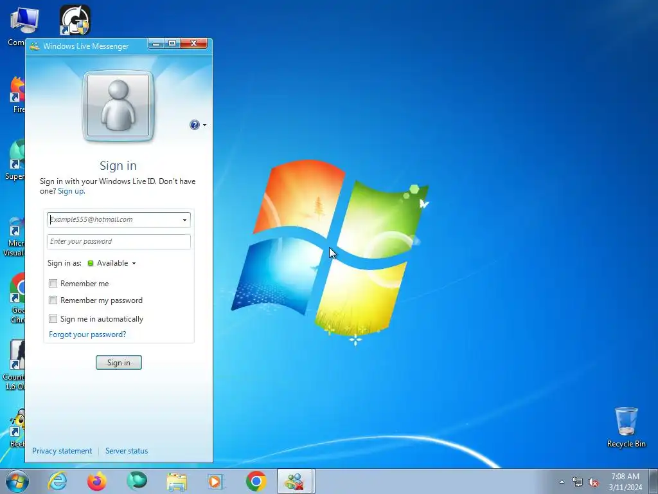Expand the email address dropdown arrow
The image size is (658, 494).
tap(184, 220)
